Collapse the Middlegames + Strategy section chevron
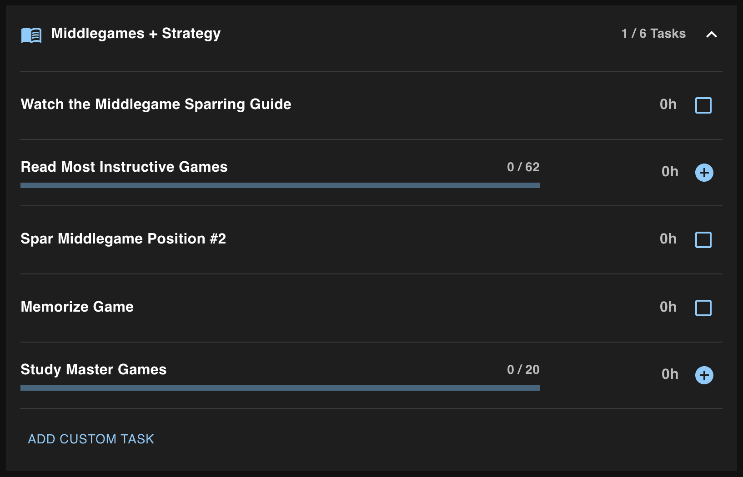This screenshot has height=477, width=743. (711, 34)
